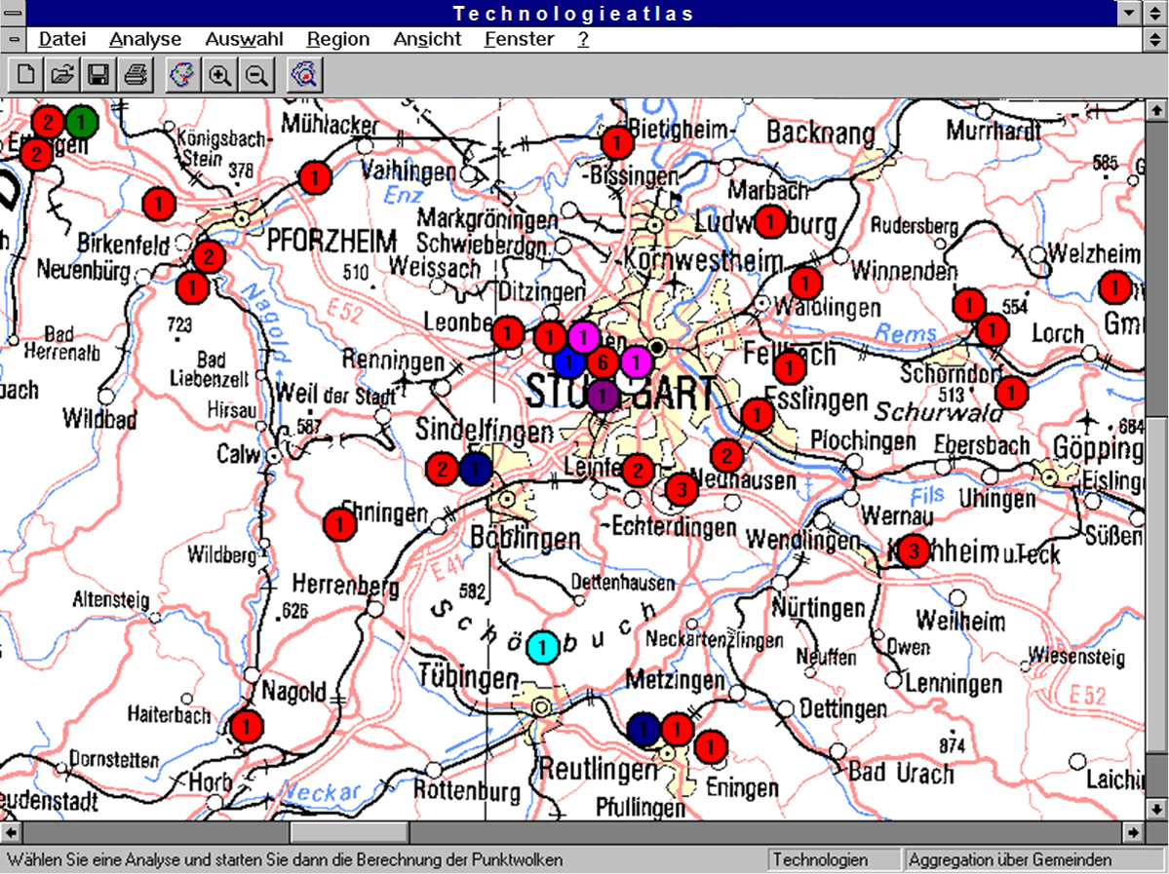Open the application control menu box
The width and height of the screenshot is (1169, 874).
coord(14,13)
